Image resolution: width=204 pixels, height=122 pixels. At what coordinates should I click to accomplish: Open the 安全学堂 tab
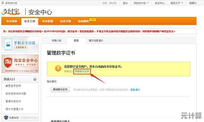[x=65, y=21]
